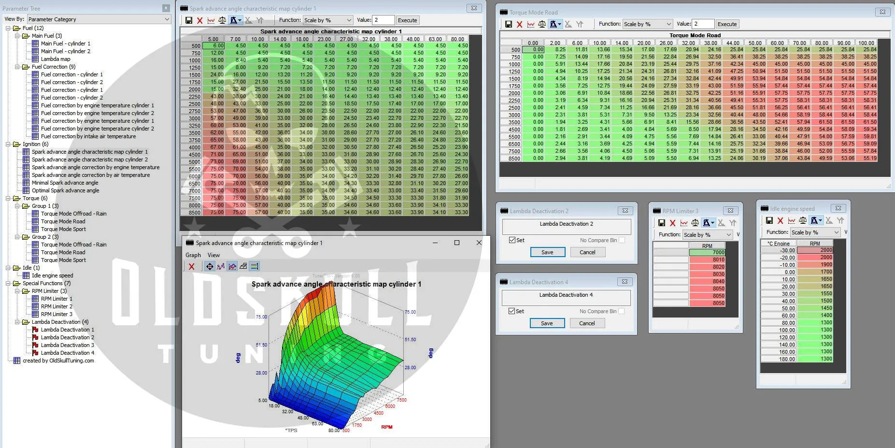The image size is (895, 448).
Task: Collapse the Fuel Correction tree folder
Action: point(17,67)
